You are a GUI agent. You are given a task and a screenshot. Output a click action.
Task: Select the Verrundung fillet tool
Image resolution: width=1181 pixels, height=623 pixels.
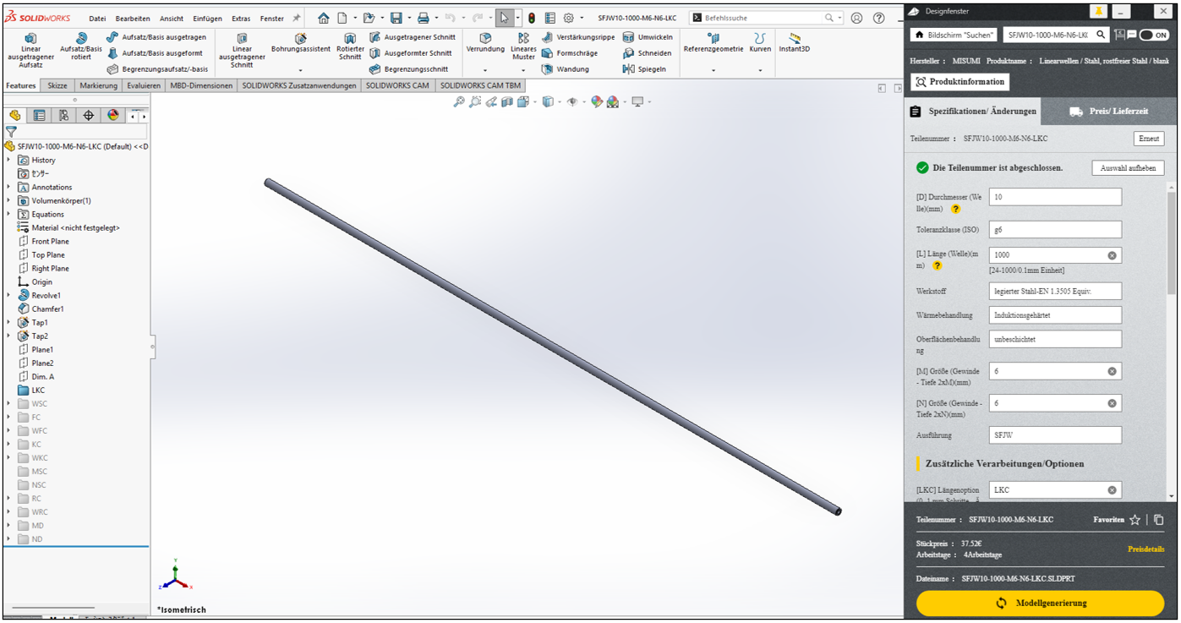[x=485, y=38]
